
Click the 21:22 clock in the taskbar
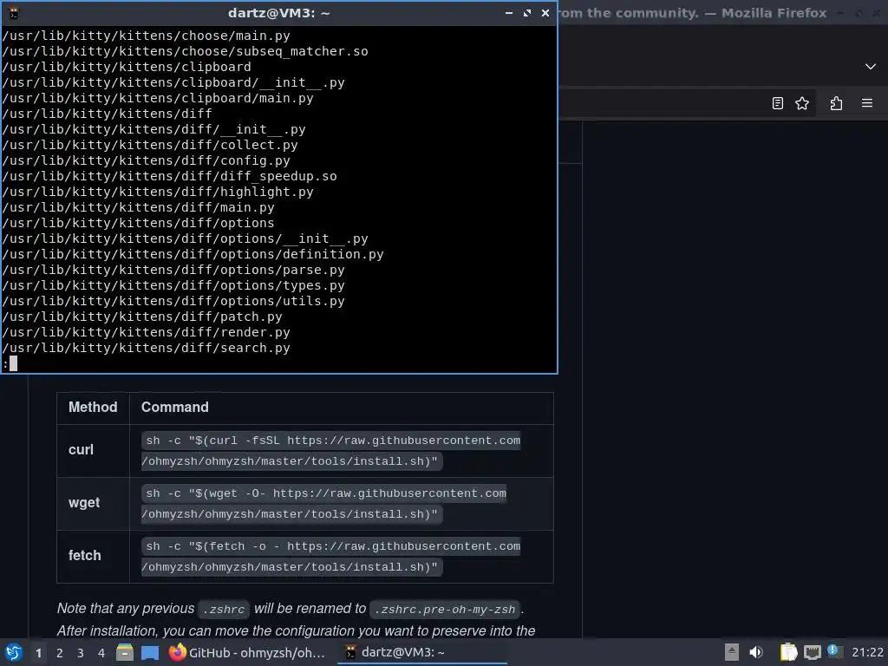coord(867,652)
